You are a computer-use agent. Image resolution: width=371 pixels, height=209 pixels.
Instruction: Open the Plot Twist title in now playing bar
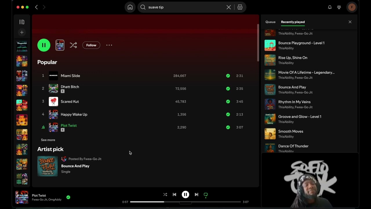click(39, 196)
